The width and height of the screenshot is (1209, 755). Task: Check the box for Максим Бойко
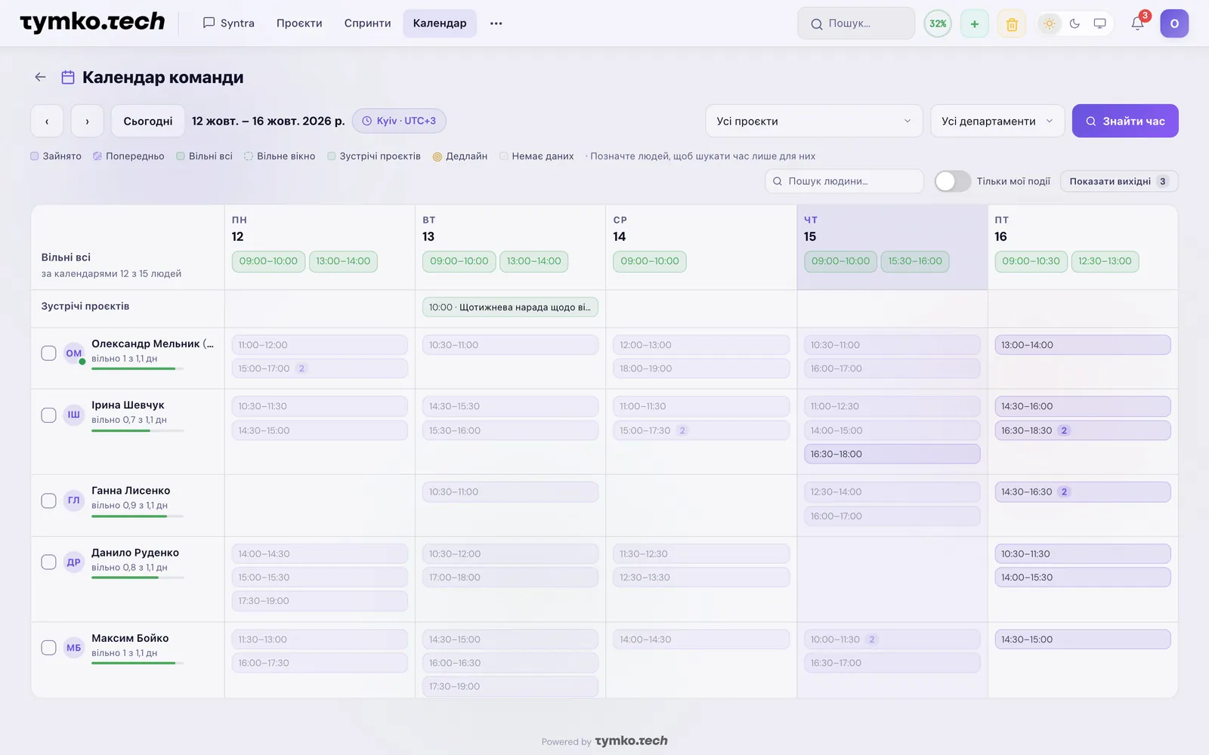48,648
